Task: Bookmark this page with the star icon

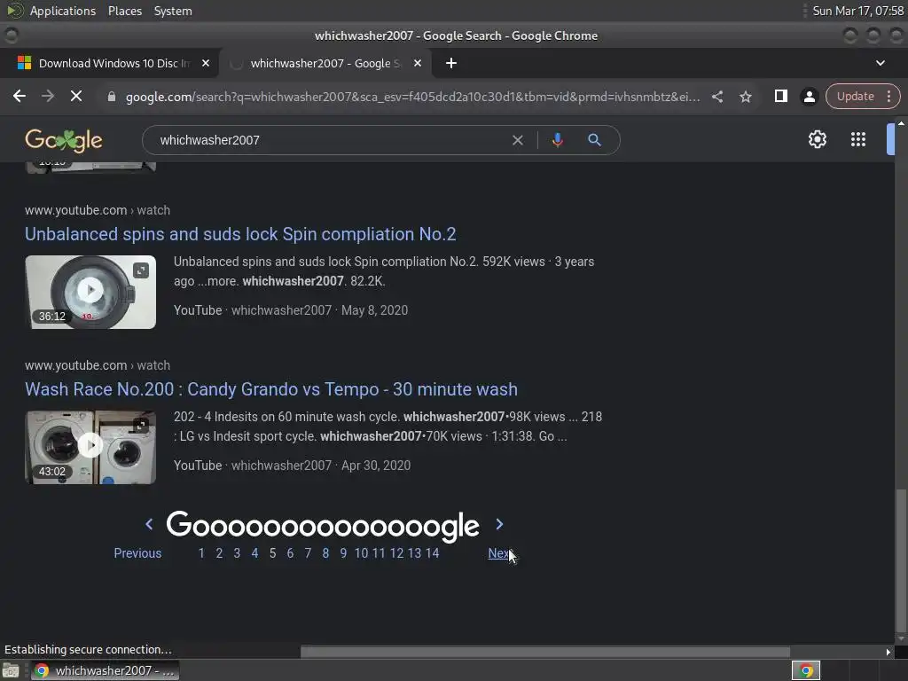Action: click(x=745, y=97)
